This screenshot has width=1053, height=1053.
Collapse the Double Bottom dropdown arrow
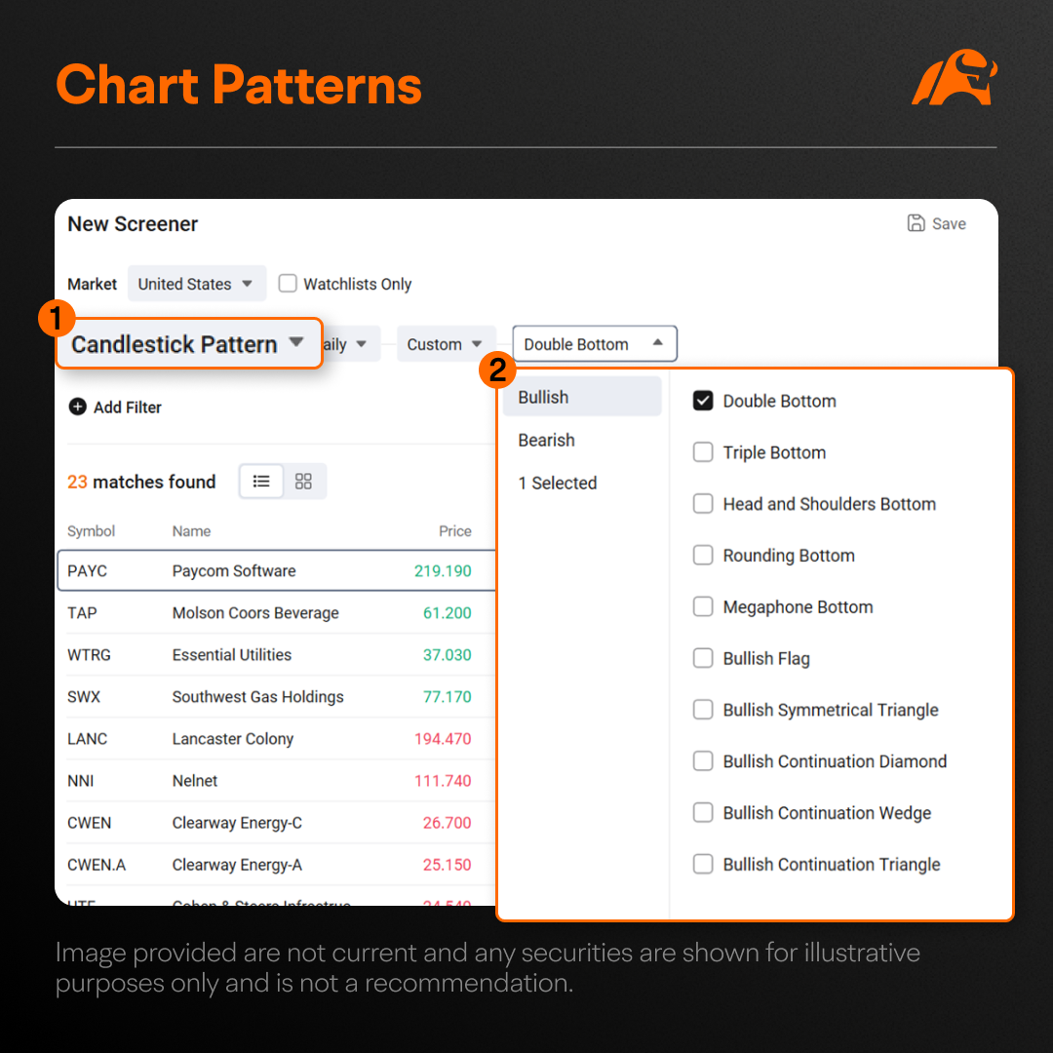(x=657, y=342)
